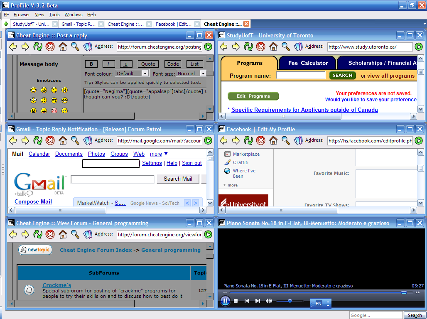Open favorites book icon in Facebook window
The image size is (427, 319).
click(x=298, y=140)
